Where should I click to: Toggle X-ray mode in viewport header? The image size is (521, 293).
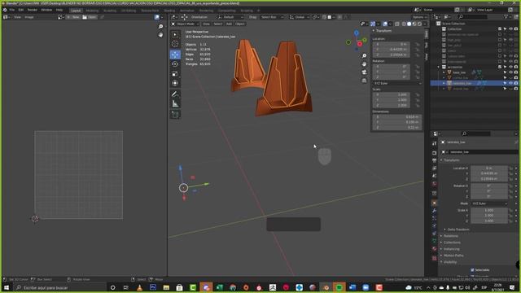397,24
